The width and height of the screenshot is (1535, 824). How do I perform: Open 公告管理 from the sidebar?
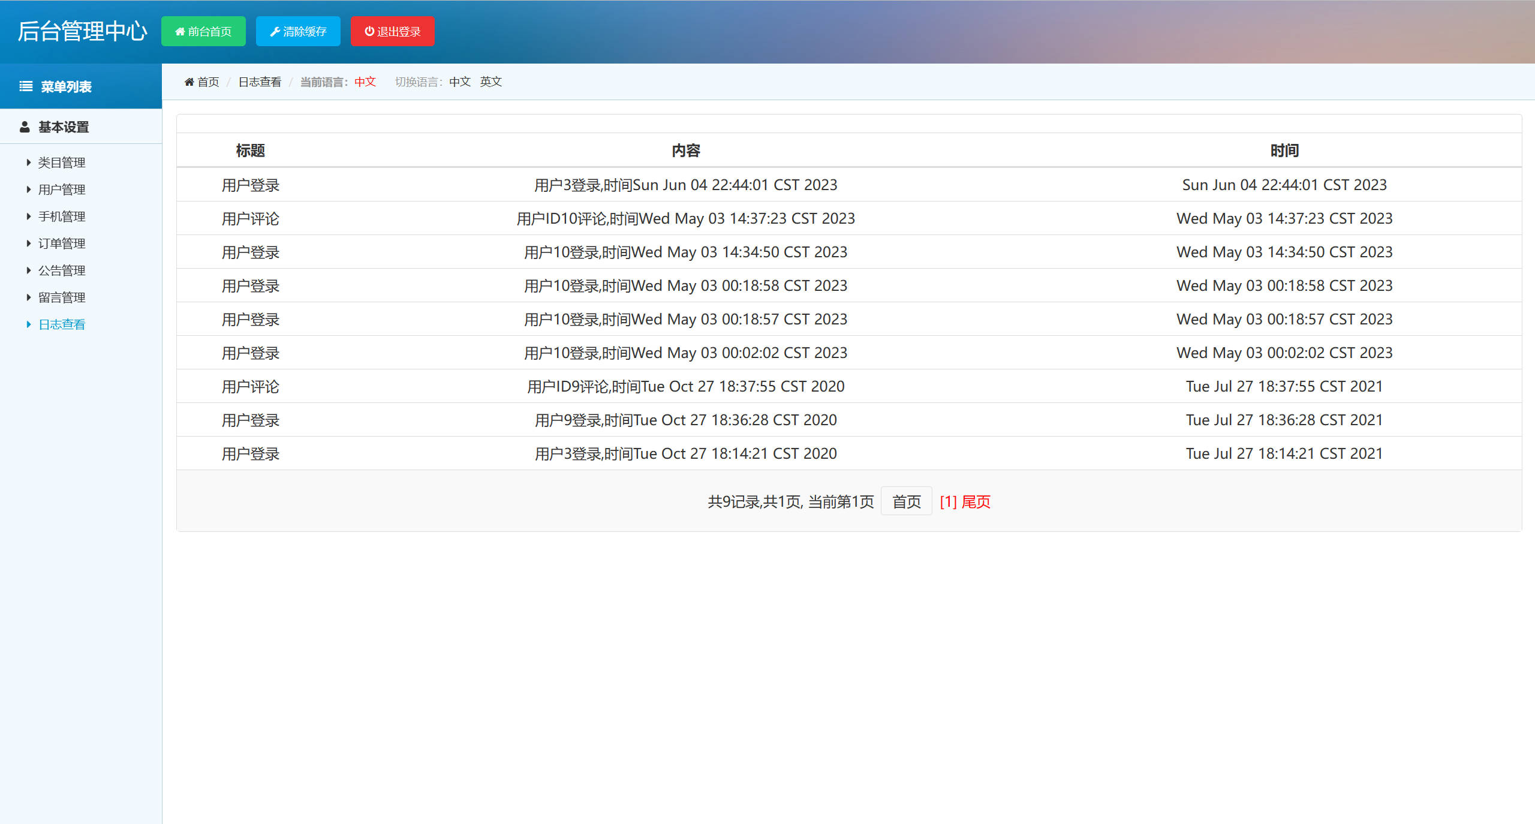(x=62, y=270)
